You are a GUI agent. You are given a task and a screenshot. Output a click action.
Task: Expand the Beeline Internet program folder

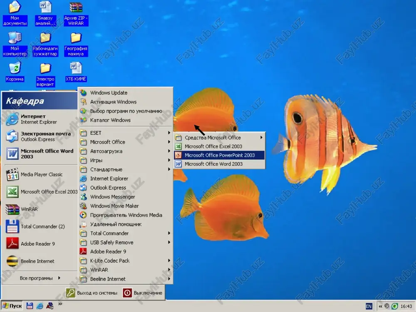[x=125, y=279]
